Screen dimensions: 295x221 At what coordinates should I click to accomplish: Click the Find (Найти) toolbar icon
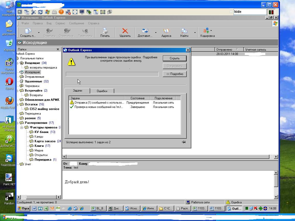click(x=184, y=31)
